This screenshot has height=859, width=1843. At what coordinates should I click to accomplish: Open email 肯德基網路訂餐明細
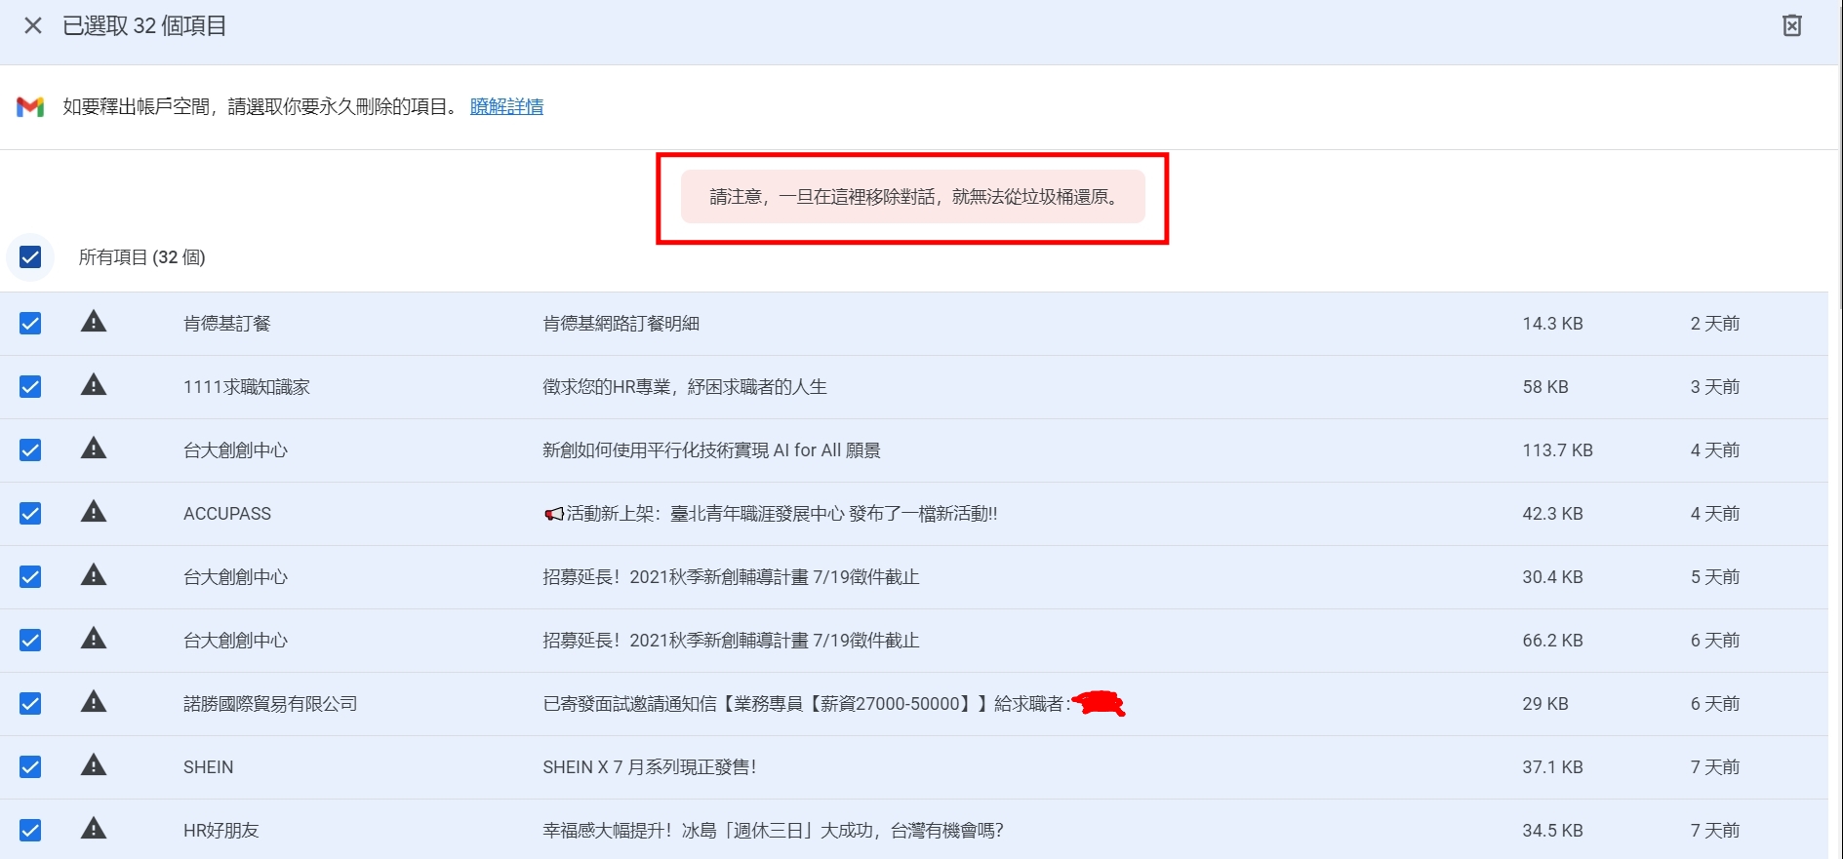[x=621, y=324]
